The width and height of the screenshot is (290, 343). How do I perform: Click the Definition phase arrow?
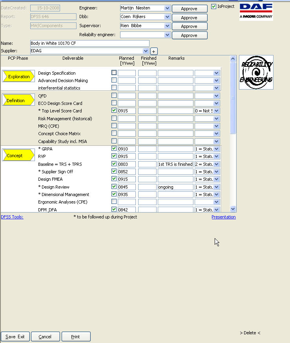click(x=18, y=100)
